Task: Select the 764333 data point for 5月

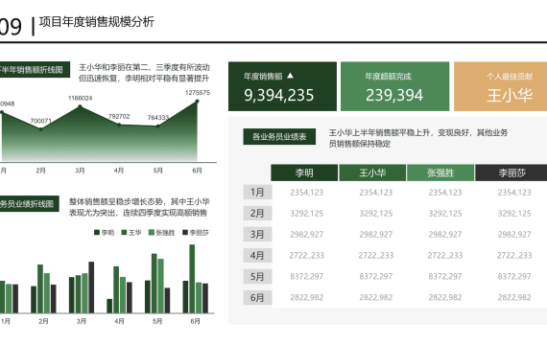Action: coord(158,126)
